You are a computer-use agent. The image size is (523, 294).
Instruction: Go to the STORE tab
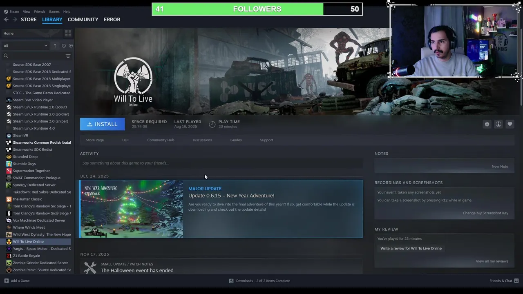coord(29,19)
